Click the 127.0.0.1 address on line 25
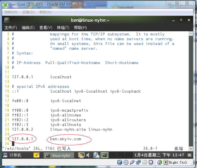197x168 pixels. tap(22, 139)
